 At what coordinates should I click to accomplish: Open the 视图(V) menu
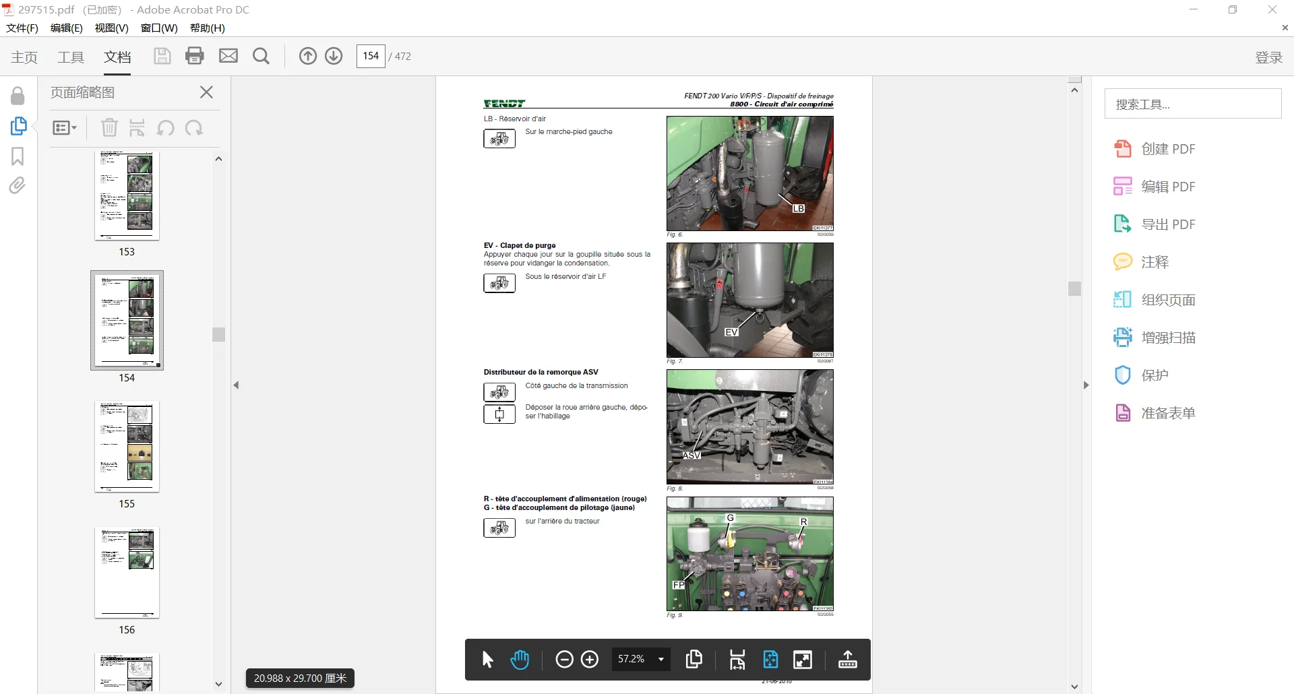(x=111, y=28)
